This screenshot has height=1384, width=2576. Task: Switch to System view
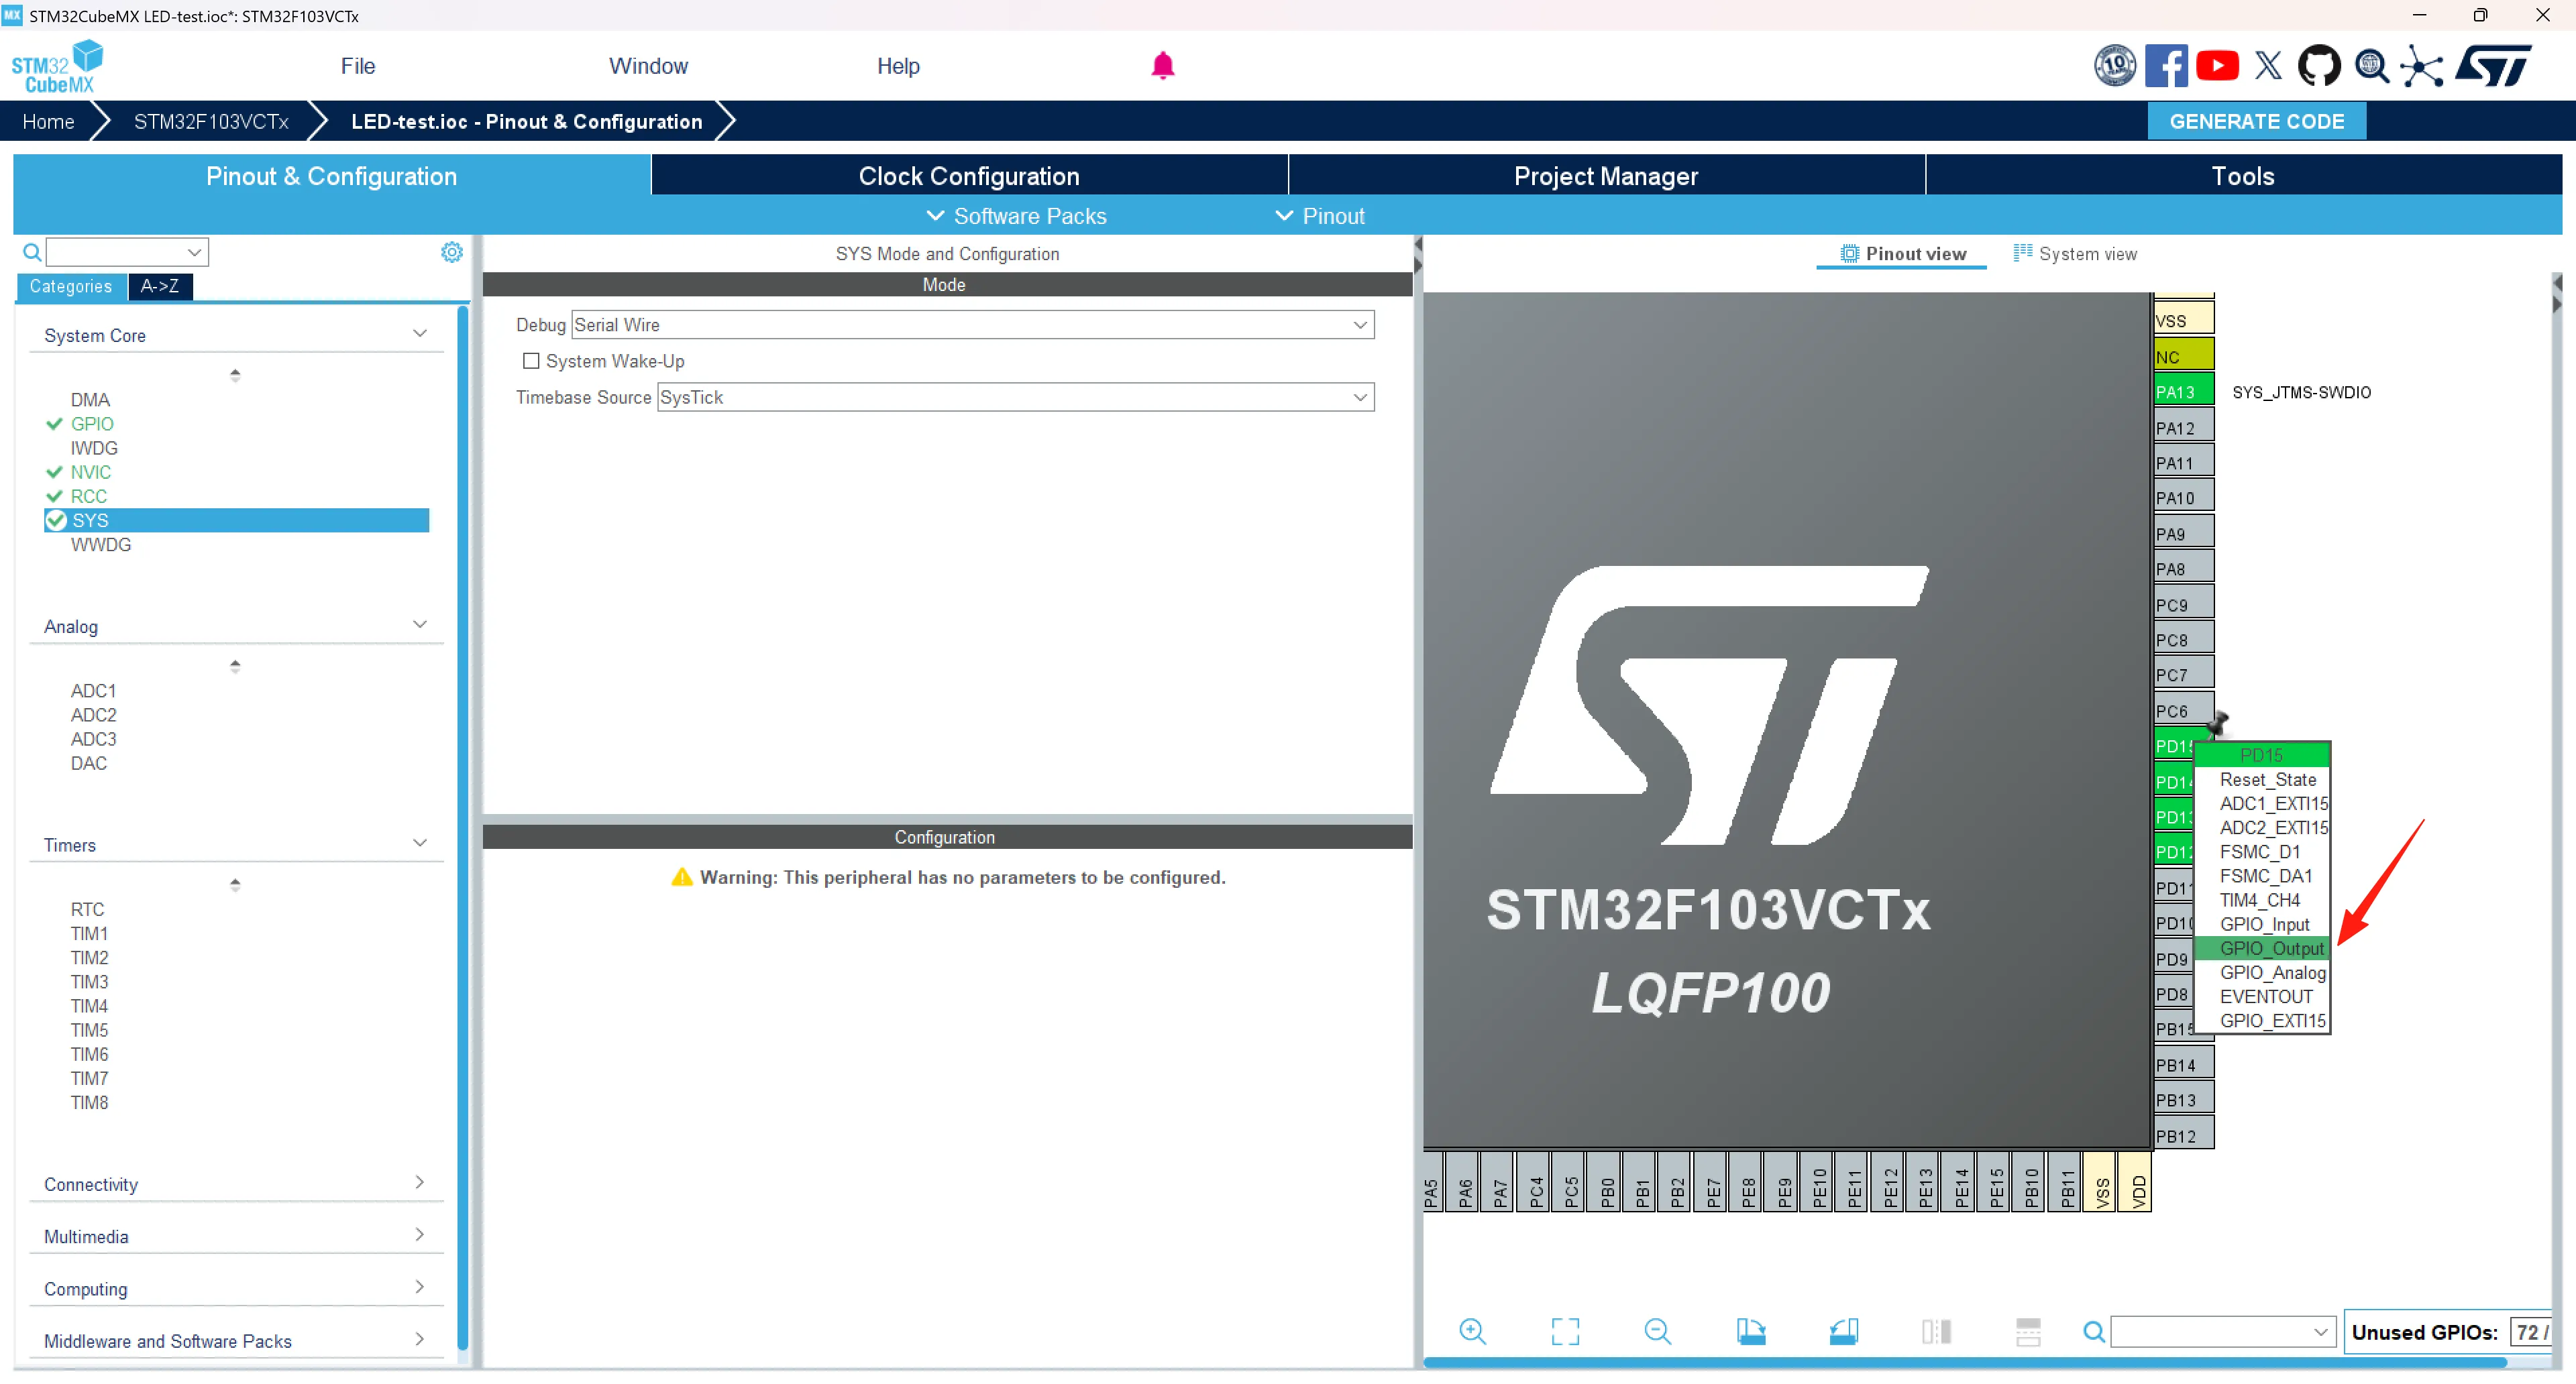(x=2076, y=254)
